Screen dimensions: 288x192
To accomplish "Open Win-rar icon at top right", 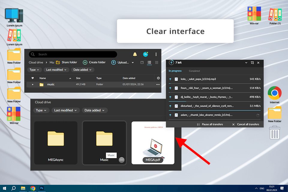I will click(254, 16).
